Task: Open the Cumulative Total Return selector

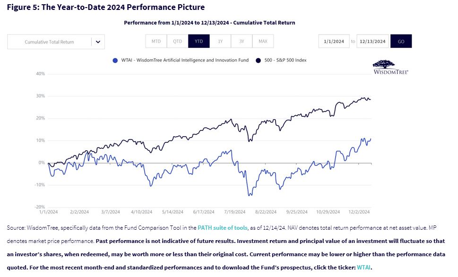Action: coord(50,42)
